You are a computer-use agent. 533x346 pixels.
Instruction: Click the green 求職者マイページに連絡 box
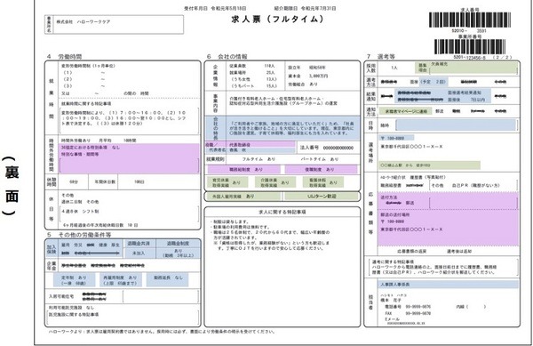point(406,111)
